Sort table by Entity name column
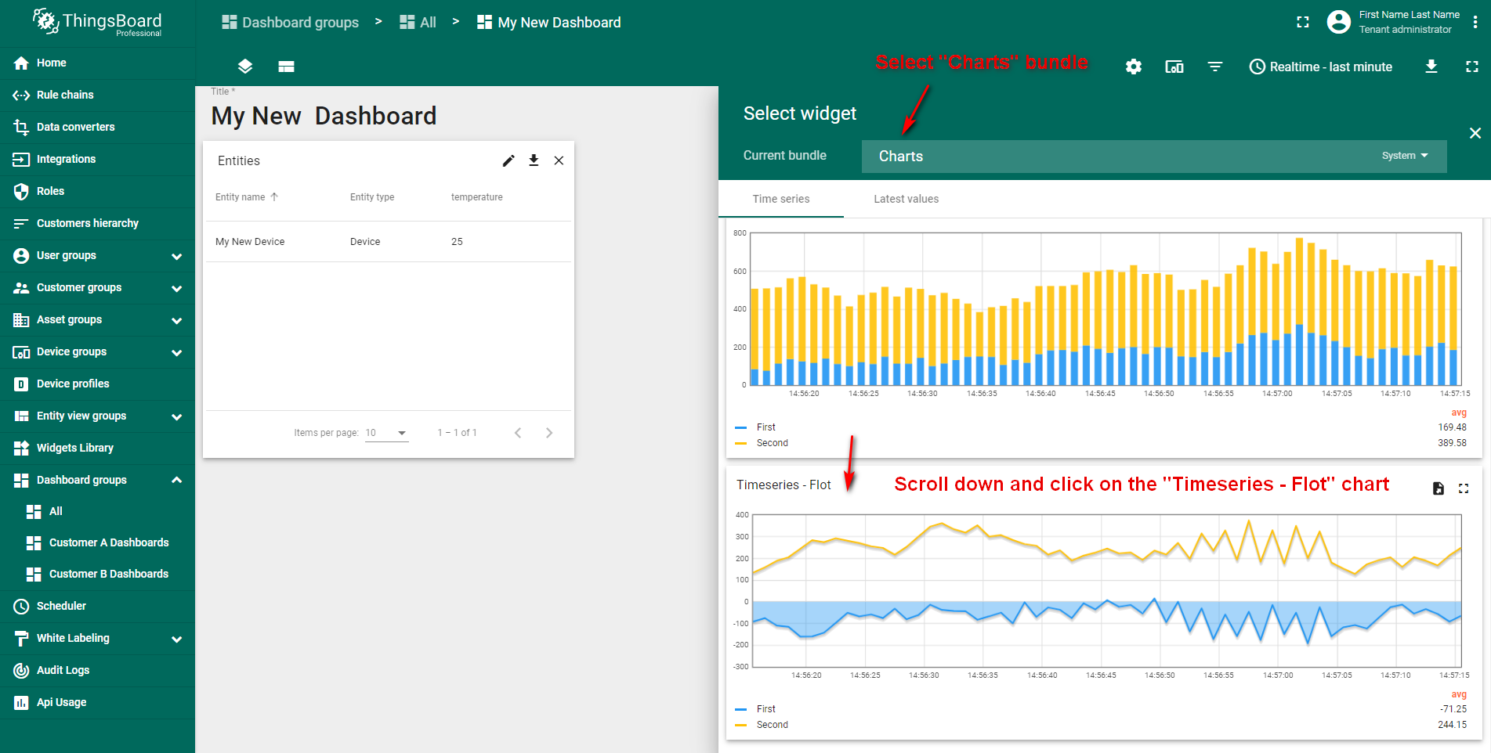The width and height of the screenshot is (1491, 753). coord(246,197)
